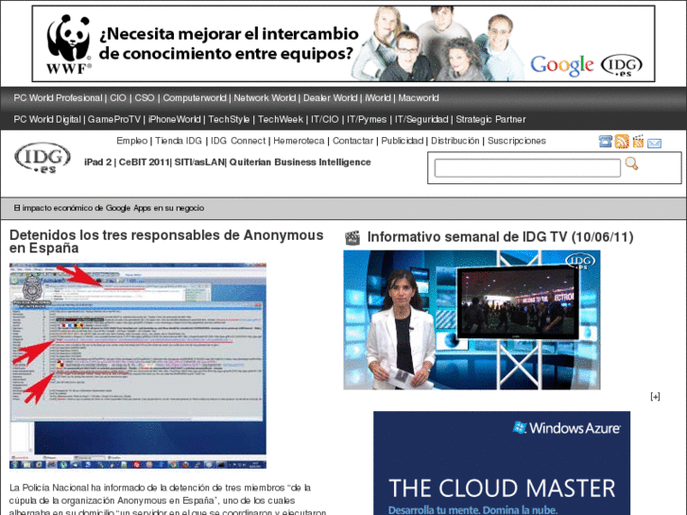Screen dimensions: 687x515
Task: Open PC World Digital link
Action: click(47, 119)
